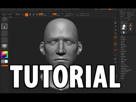Click the right shelf Scale view icon
The width and height of the screenshot is (136, 102).
point(115,63)
